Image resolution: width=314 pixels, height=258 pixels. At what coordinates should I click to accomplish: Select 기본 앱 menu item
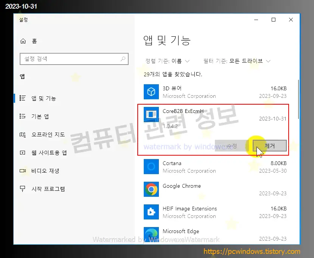pyautogui.click(x=40, y=116)
